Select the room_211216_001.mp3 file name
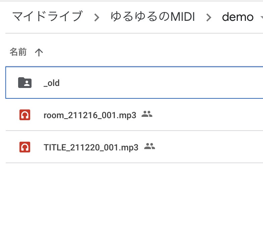 click(x=90, y=115)
